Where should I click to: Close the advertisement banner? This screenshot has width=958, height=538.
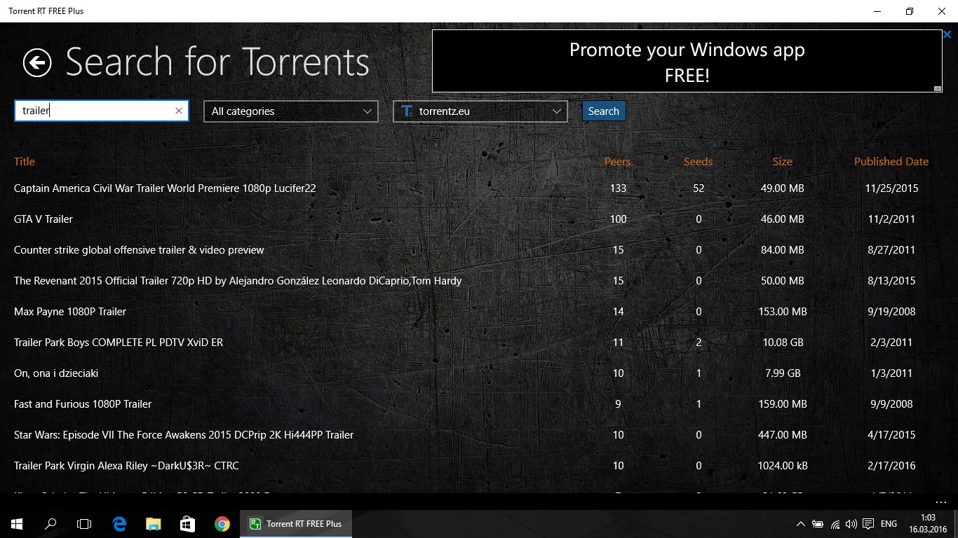point(947,34)
